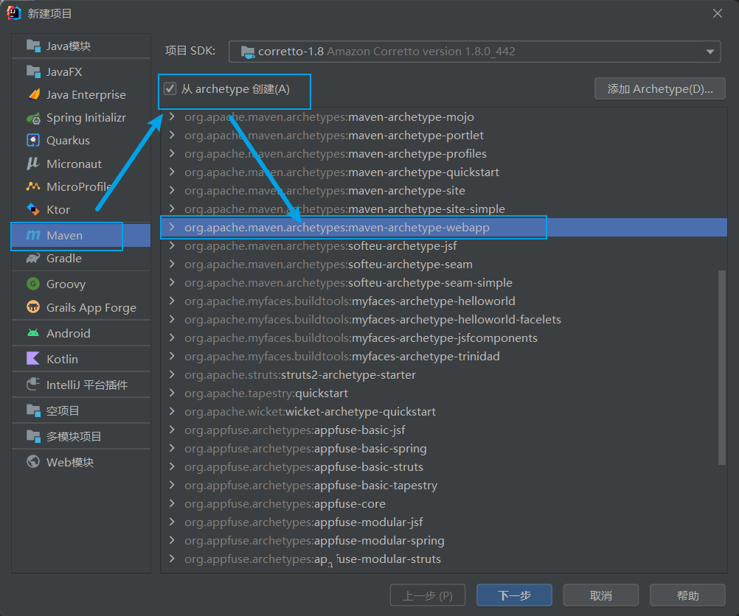
Task: Expand myfaces-archetype-helloworld chevron
Action: pyautogui.click(x=172, y=301)
